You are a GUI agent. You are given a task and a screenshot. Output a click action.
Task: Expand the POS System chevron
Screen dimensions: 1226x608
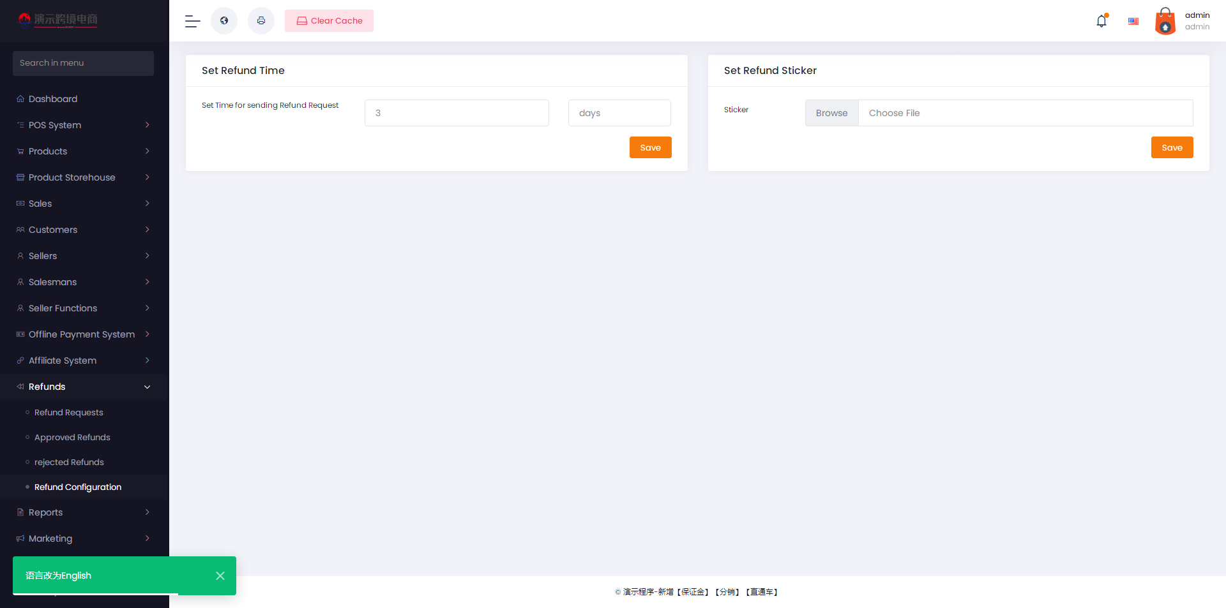(148, 125)
